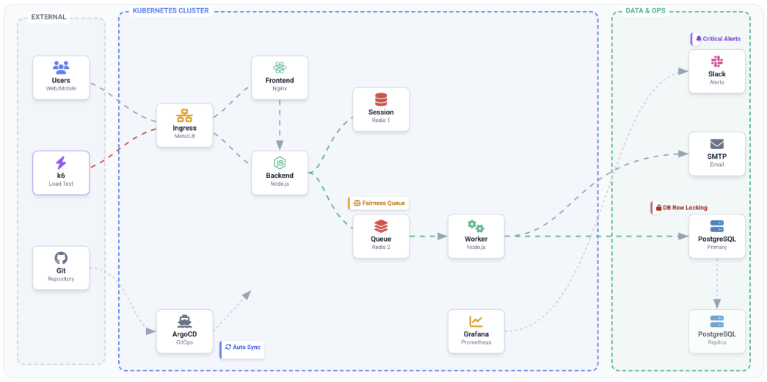Screen dimensions: 767x382
Task: Click the Auto Sync badge
Action: pyautogui.click(x=243, y=347)
